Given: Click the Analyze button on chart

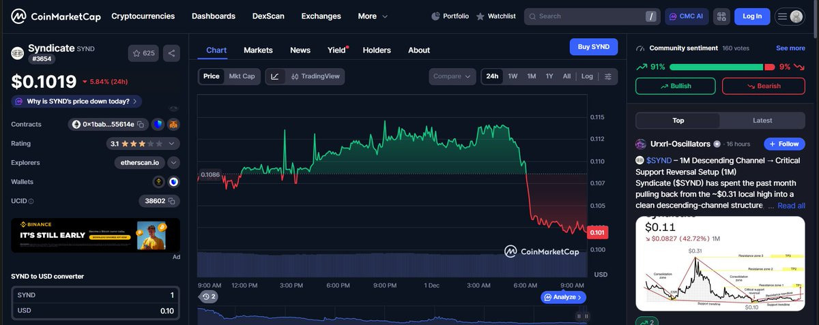Looking at the screenshot, I should pos(563,297).
